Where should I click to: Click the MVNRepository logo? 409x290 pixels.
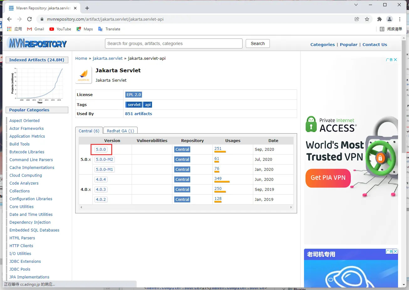tap(38, 43)
